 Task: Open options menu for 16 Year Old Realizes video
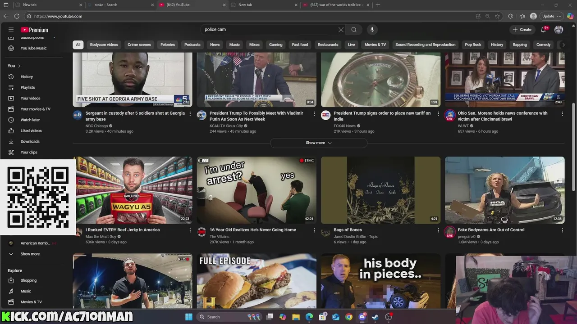pyautogui.click(x=314, y=230)
